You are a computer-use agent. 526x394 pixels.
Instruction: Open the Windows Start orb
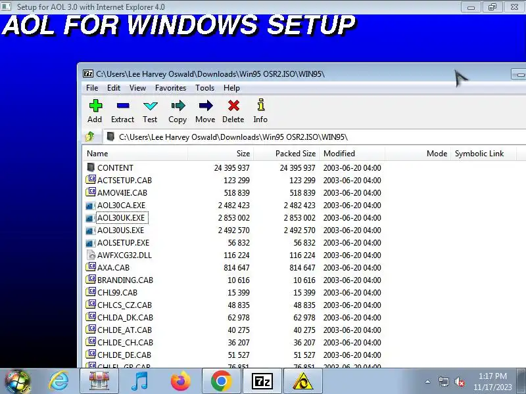18,382
